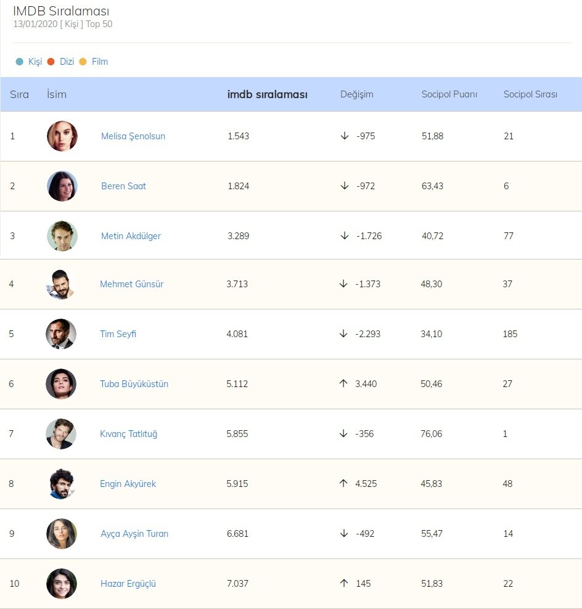This screenshot has width=582, height=609.
Task: Click Metin Akdülger's avatar image
Action: tap(62, 236)
